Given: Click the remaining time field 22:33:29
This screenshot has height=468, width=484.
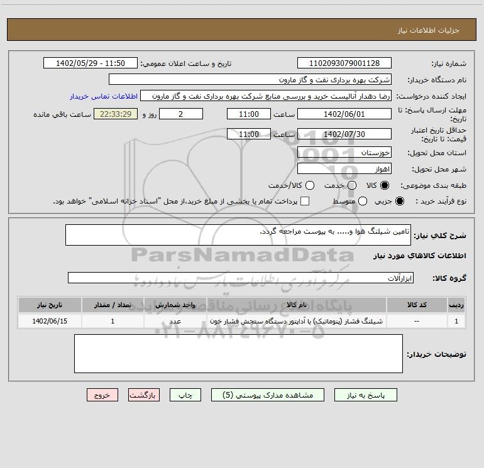Looking at the screenshot, I should (x=116, y=114).
